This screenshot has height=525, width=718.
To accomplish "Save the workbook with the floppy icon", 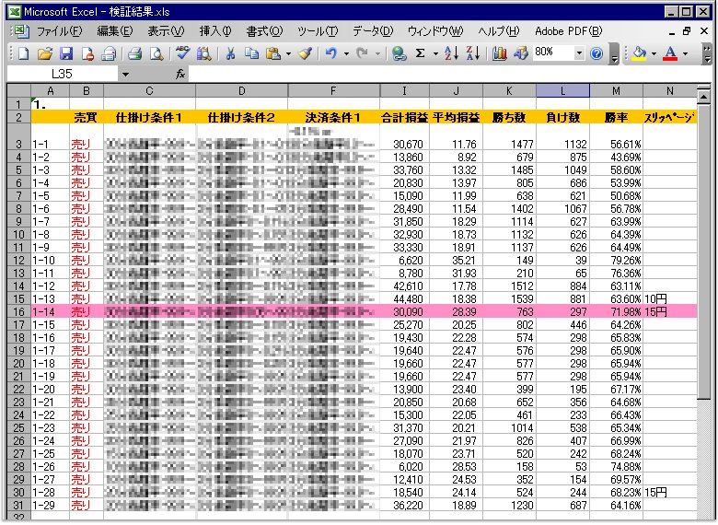I will click(66, 53).
